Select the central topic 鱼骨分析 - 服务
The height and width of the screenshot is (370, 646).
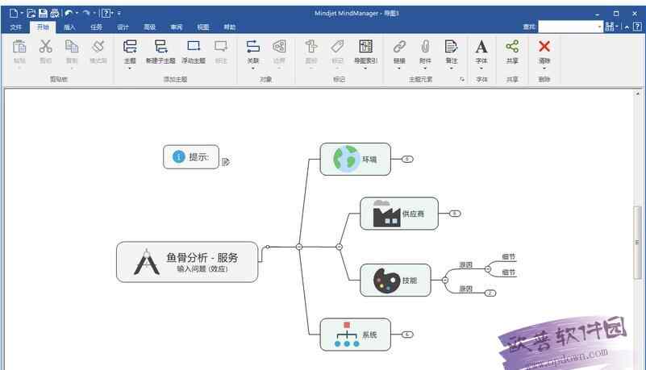[187, 262]
